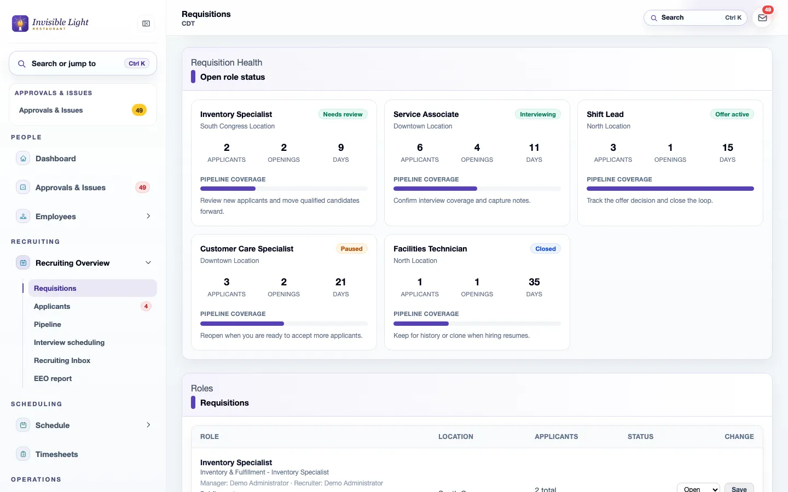Click the Schedule calendar icon

23,425
